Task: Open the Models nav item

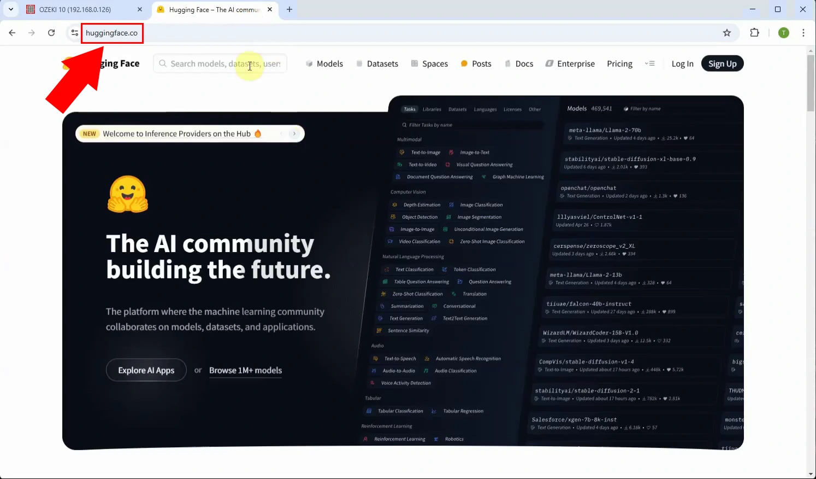Action: [324, 63]
